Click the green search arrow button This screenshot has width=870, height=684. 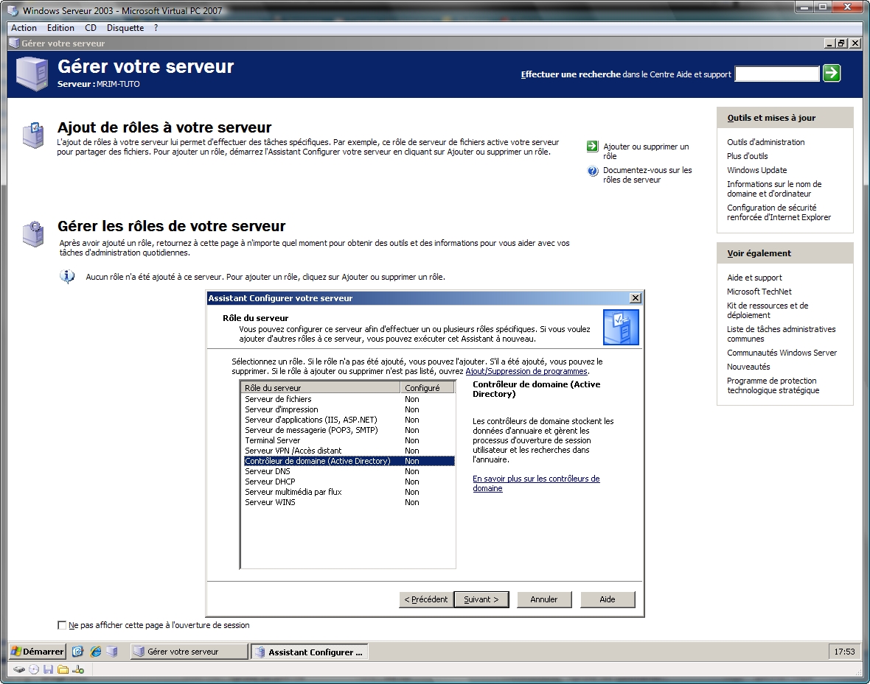pos(831,73)
